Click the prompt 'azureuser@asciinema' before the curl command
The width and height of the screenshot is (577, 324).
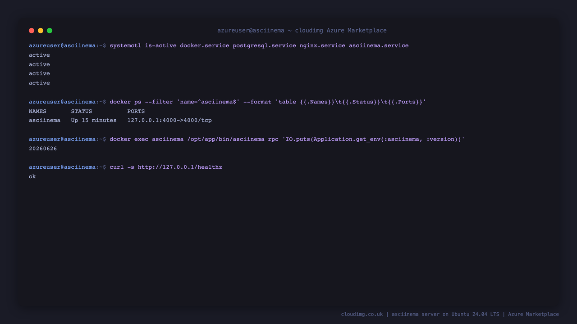tap(62, 167)
